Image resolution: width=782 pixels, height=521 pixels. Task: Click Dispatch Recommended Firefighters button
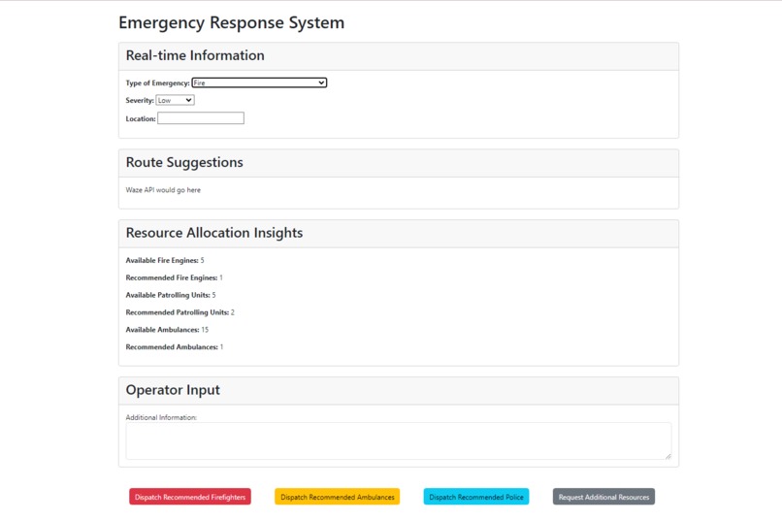coord(190,497)
